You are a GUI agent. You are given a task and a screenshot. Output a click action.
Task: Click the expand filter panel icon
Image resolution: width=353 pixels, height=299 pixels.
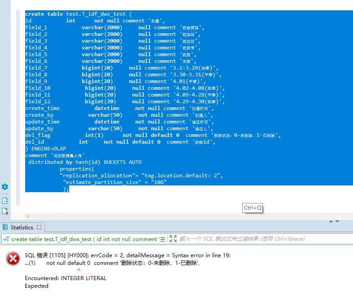pyautogui.click(x=173, y=239)
